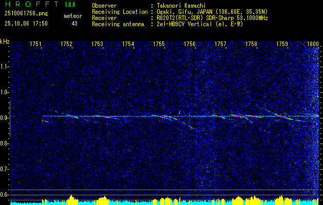
Task: Click time marker 1751
Action: pos(35,44)
